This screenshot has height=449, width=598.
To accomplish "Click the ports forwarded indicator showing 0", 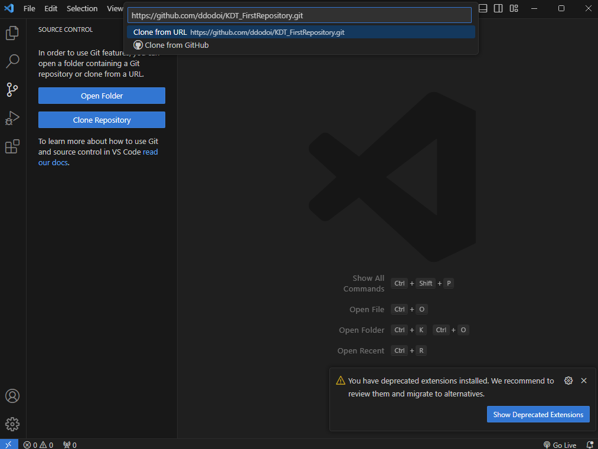I will coord(70,445).
